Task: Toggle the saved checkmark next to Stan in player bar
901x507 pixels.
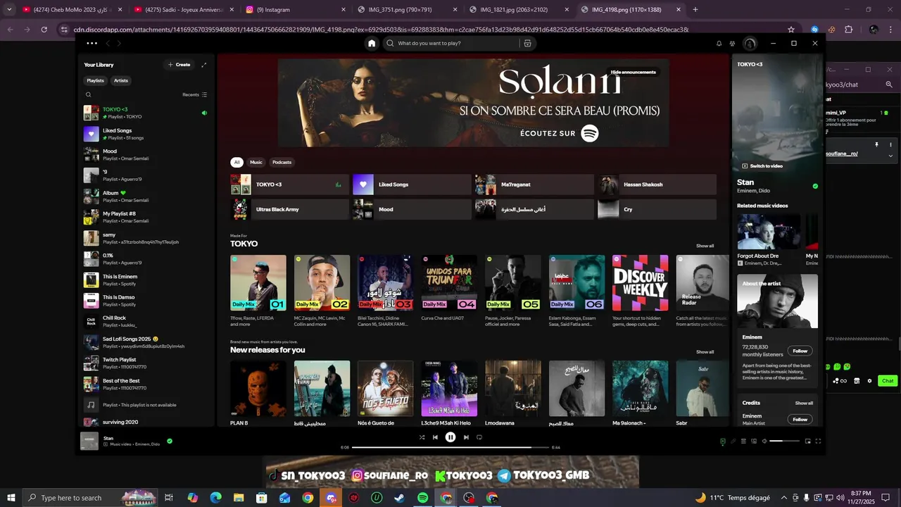Action: pyautogui.click(x=170, y=442)
